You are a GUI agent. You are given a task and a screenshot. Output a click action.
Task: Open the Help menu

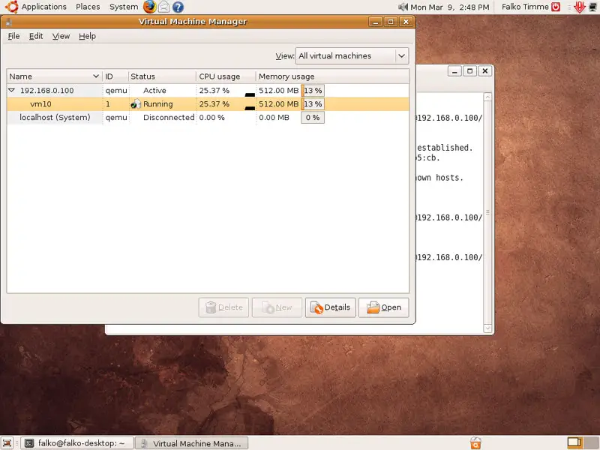tap(87, 36)
